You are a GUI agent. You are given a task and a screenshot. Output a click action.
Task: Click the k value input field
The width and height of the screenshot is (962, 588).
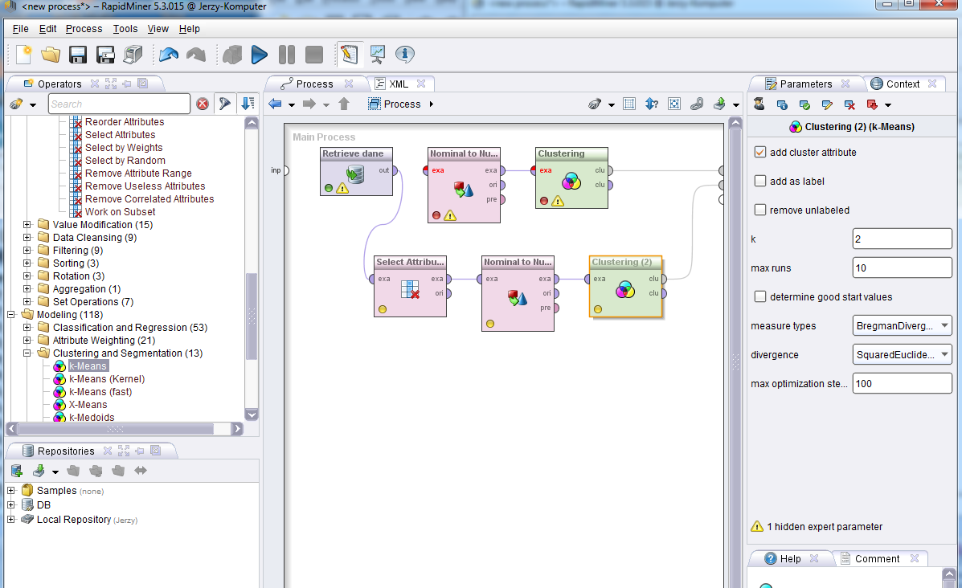pyautogui.click(x=902, y=239)
